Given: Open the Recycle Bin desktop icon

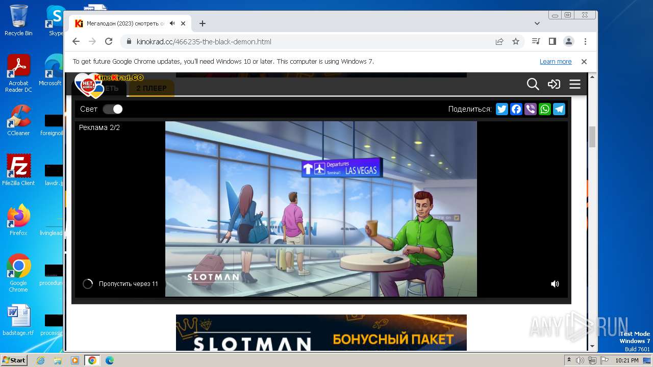Looking at the screenshot, I should (18, 20).
